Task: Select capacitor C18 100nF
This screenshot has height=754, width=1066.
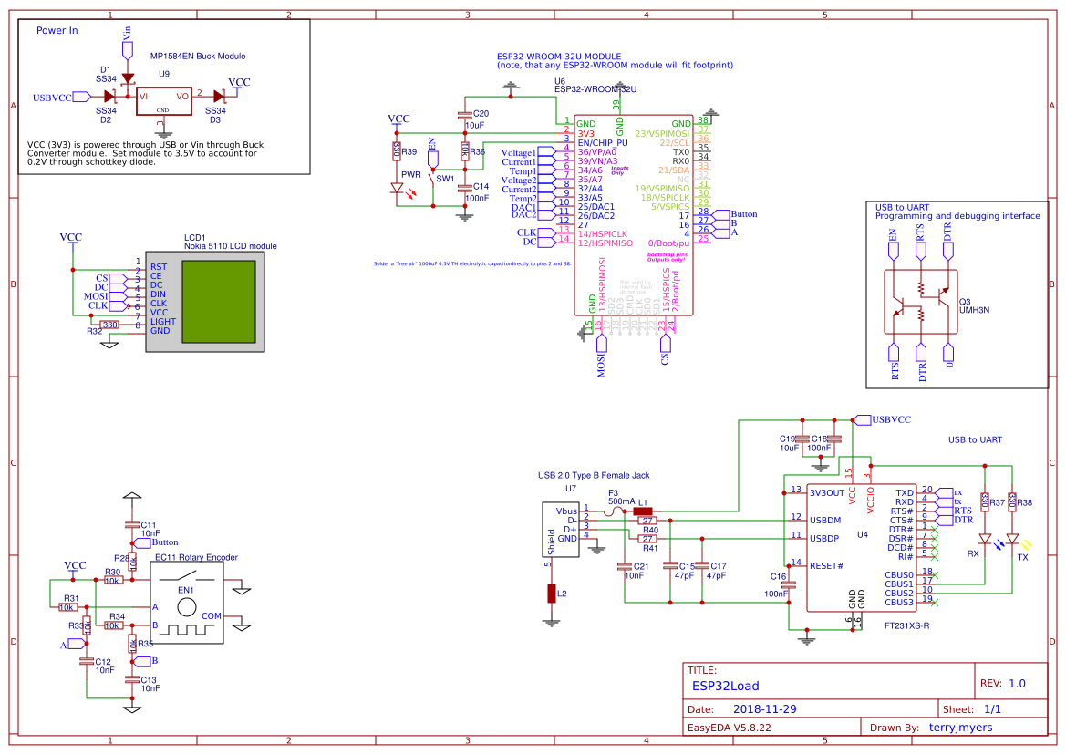Action: click(x=835, y=439)
